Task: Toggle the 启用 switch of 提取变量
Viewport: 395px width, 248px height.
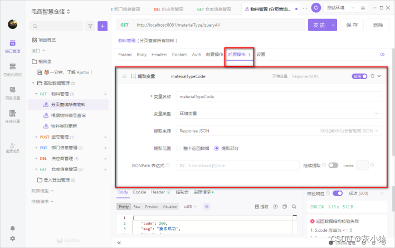Action: click(359, 76)
